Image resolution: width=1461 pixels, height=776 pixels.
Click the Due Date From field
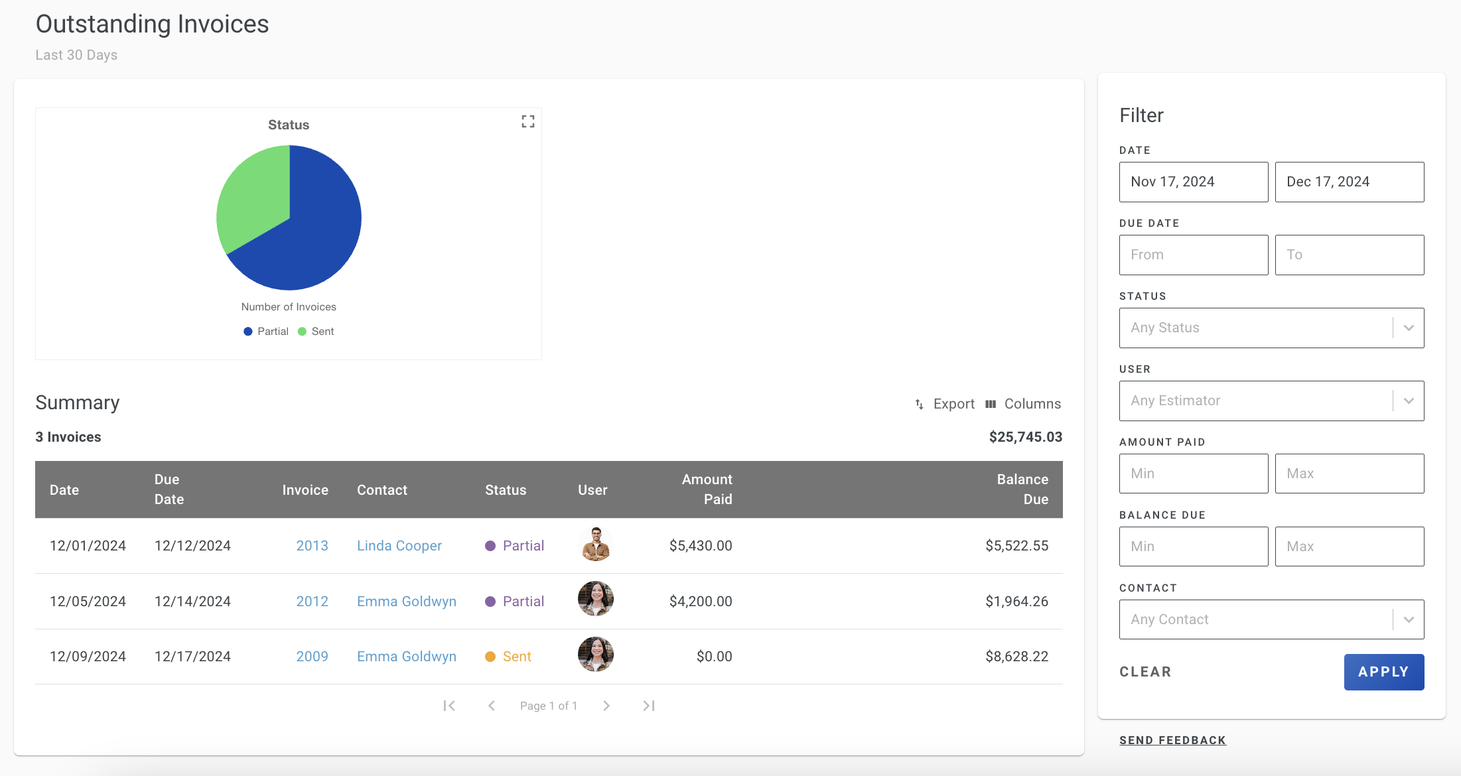pyautogui.click(x=1194, y=255)
